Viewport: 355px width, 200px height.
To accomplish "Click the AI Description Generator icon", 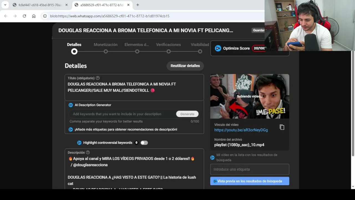I will (x=71, y=105).
